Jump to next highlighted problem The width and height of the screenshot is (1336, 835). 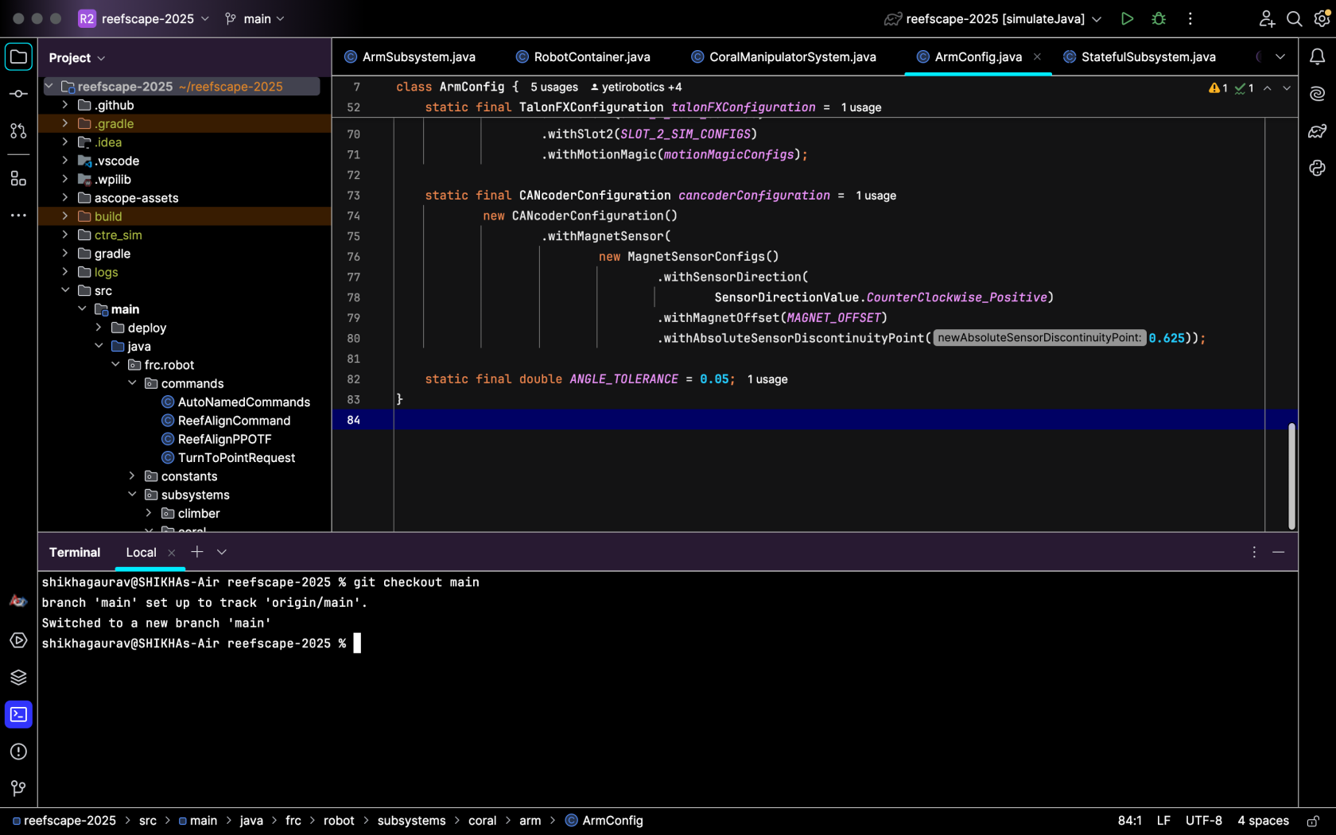coord(1287,88)
